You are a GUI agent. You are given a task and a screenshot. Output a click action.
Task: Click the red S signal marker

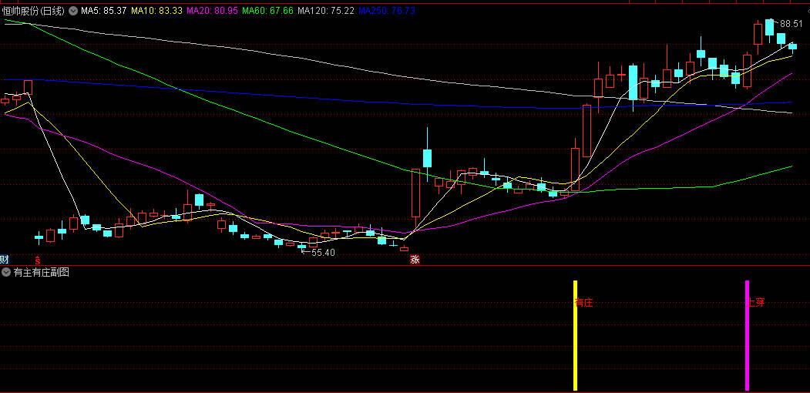(38, 259)
